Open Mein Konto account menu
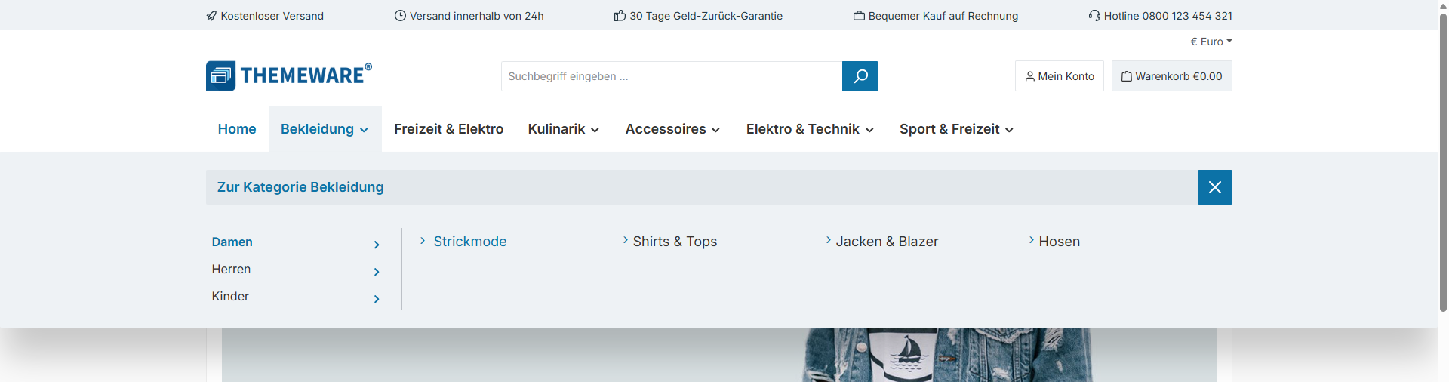This screenshot has height=382, width=1449. pyautogui.click(x=1060, y=76)
